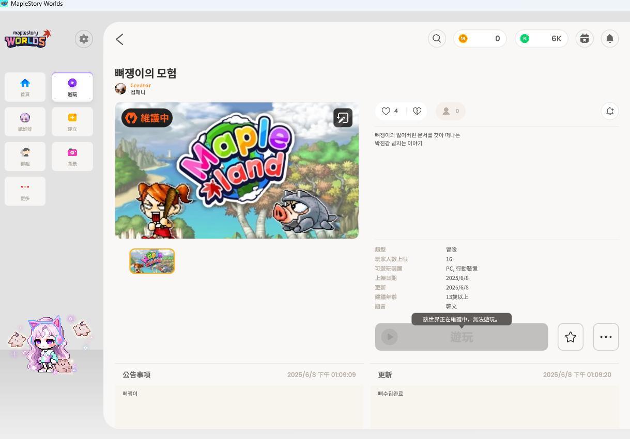
Task: Click the MapleStory Worlds logo
Action: pos(28,39)
